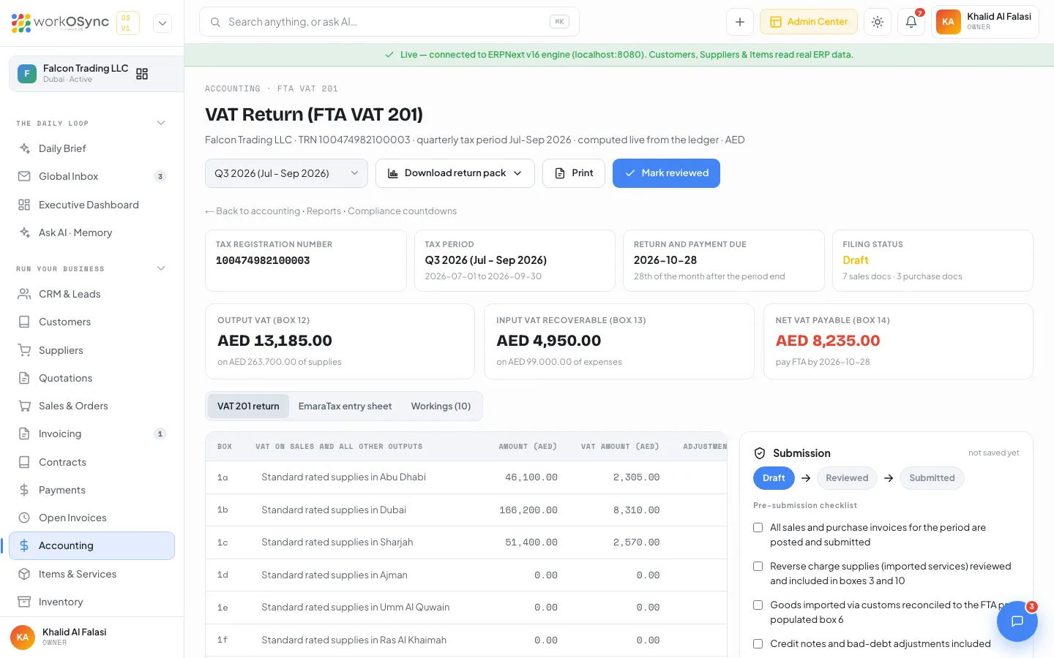Click the 'Standard rated supplies in Ajman' row
The height and width of the screenshot is (658, 1054).
pyautogui.click(x=466, y=575)
